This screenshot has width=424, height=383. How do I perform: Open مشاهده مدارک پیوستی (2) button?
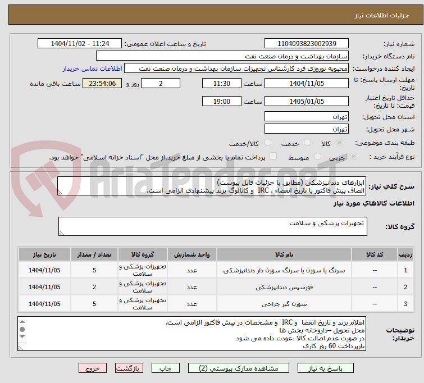239,368
